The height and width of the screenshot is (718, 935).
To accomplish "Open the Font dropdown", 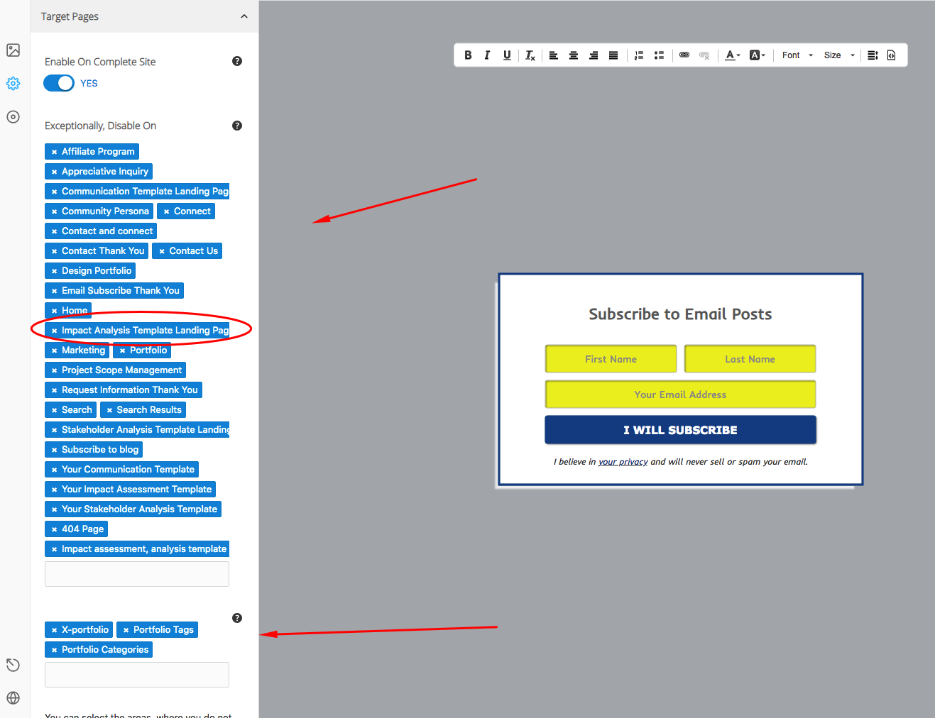I will pyautogui.click(x=797, y=55).
